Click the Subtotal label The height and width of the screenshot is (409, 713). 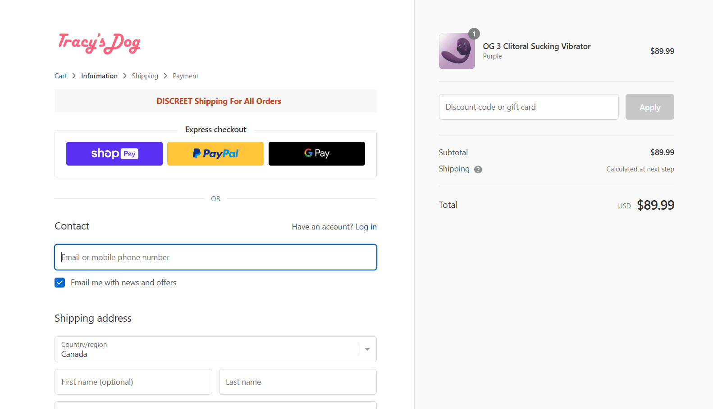point(453,153)
